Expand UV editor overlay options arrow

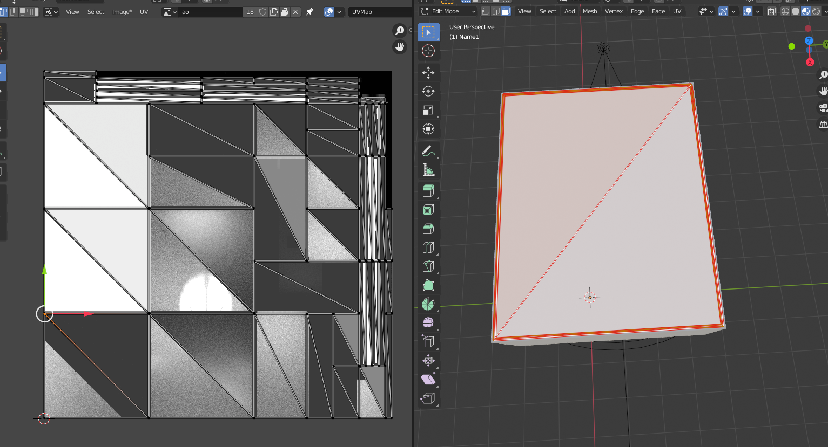339,11
